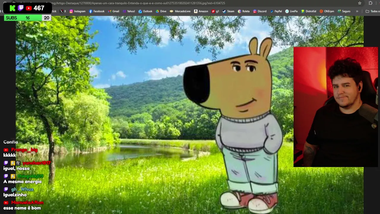
Task: Open the Todos bookmarks folder
Action: (373, 11)
